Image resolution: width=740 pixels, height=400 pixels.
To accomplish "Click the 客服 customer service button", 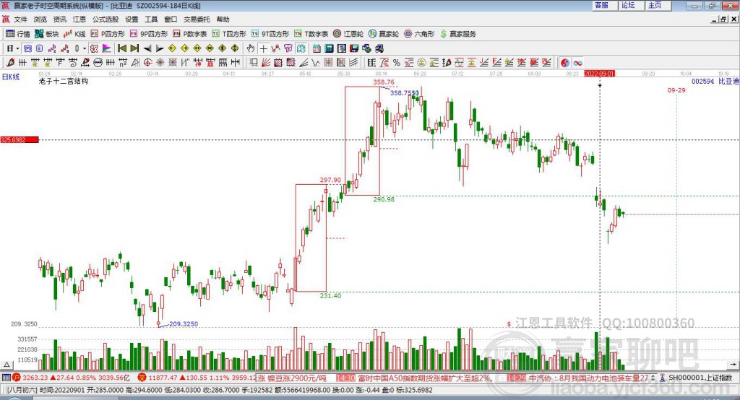I will [602, 5].
